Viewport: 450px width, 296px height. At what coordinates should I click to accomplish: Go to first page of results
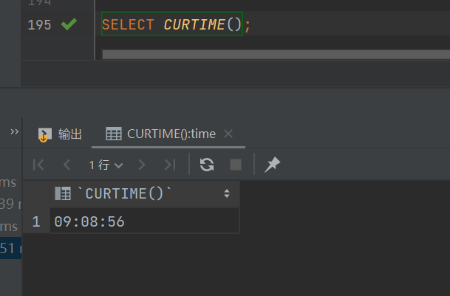pos(39,165)
